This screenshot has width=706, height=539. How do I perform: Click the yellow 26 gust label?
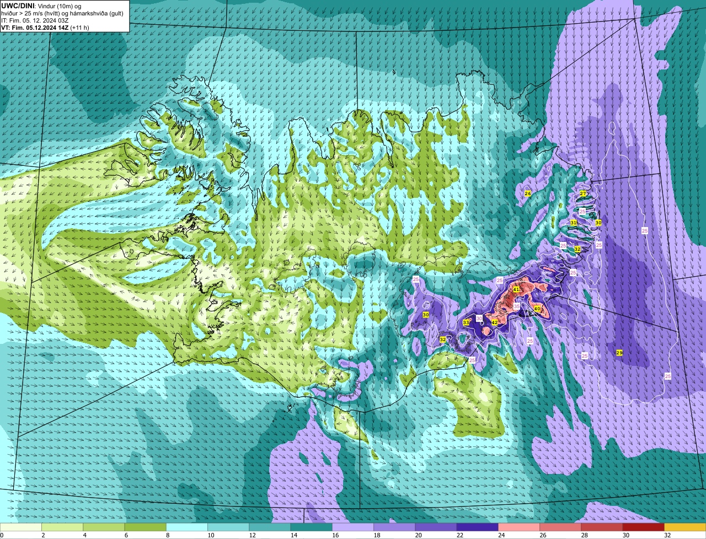click(527, 193)
